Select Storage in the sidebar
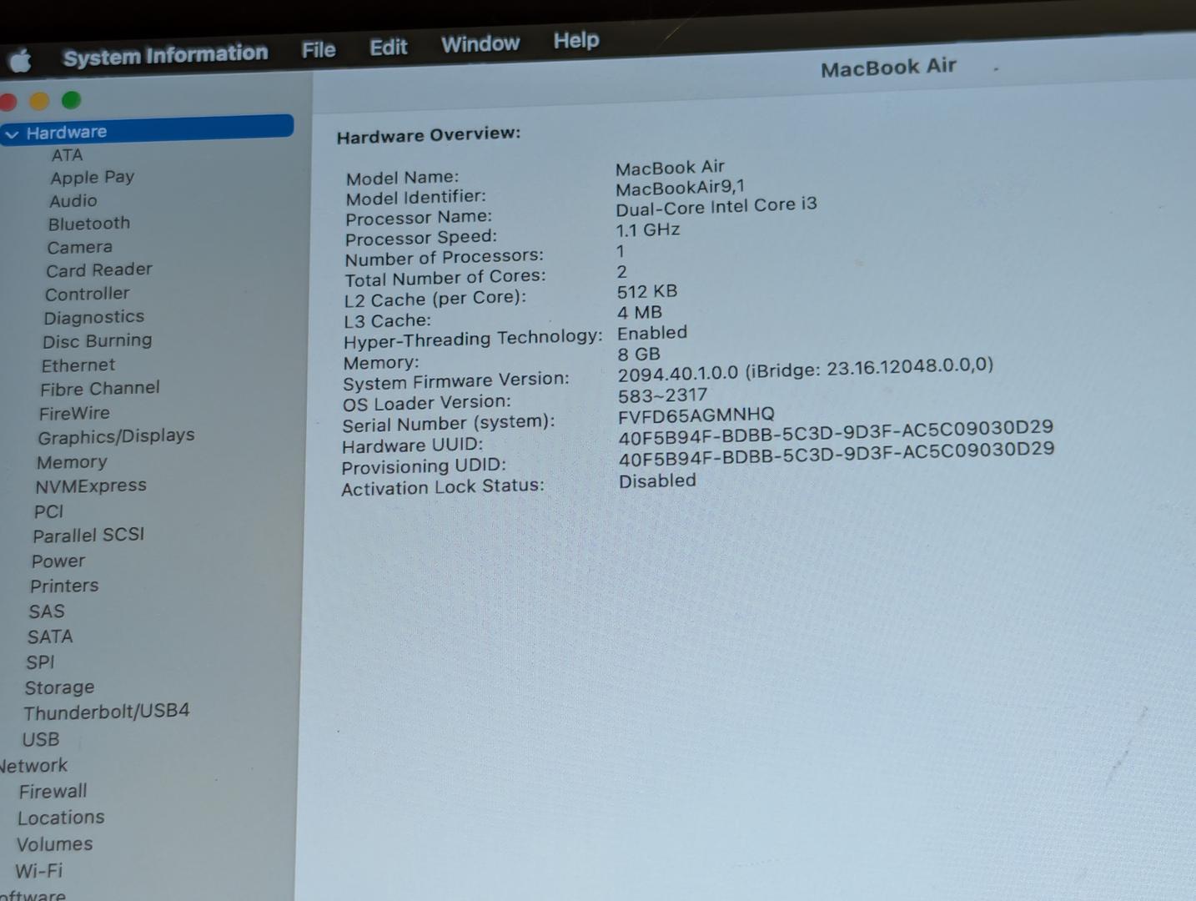This screenshot has height=901, width=1196. (x=58, y=688)
